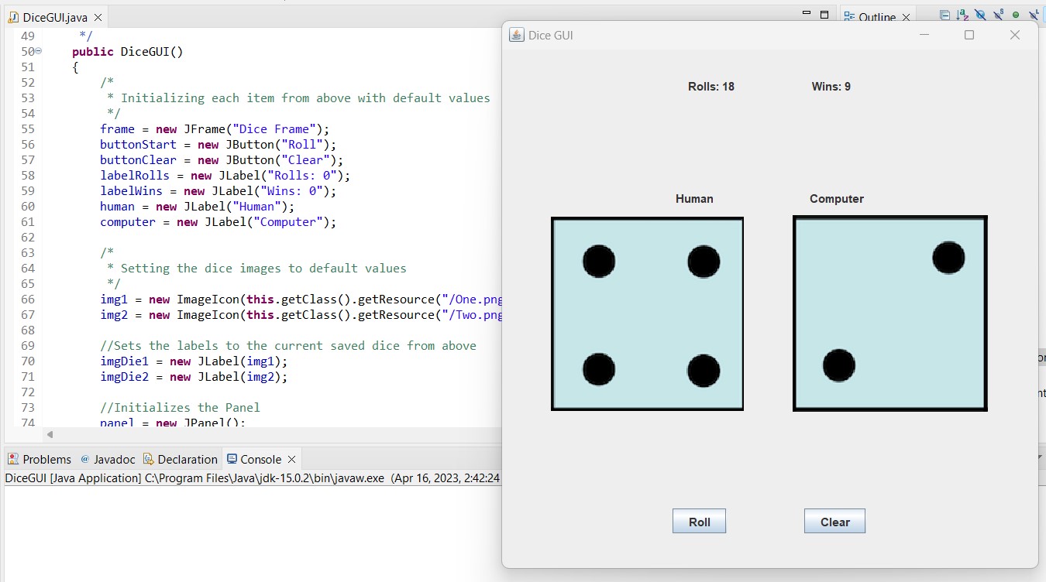
Task: Click the Human die image showing four
Action: [647, 313]
